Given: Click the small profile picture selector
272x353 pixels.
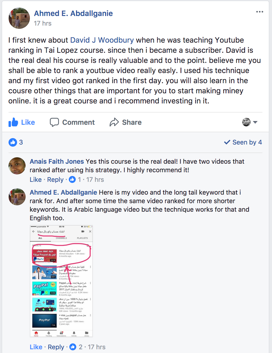Looking at the screenshot, I should pos(246,122).
